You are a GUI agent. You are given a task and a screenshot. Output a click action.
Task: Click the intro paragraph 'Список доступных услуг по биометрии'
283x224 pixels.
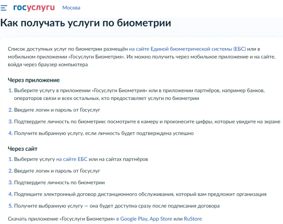click(141, 57)
